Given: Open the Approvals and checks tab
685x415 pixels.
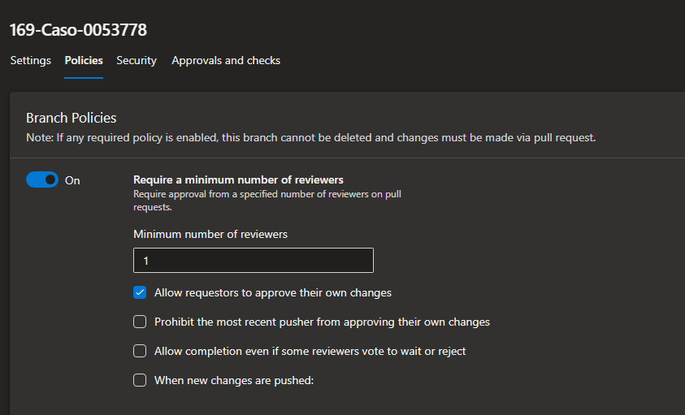Looking at the screenshot, I should point(226,60).
